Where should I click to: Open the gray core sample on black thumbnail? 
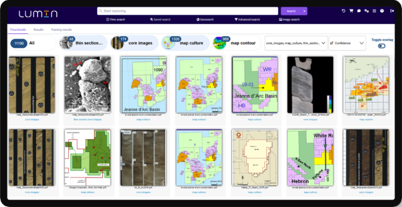310,84
